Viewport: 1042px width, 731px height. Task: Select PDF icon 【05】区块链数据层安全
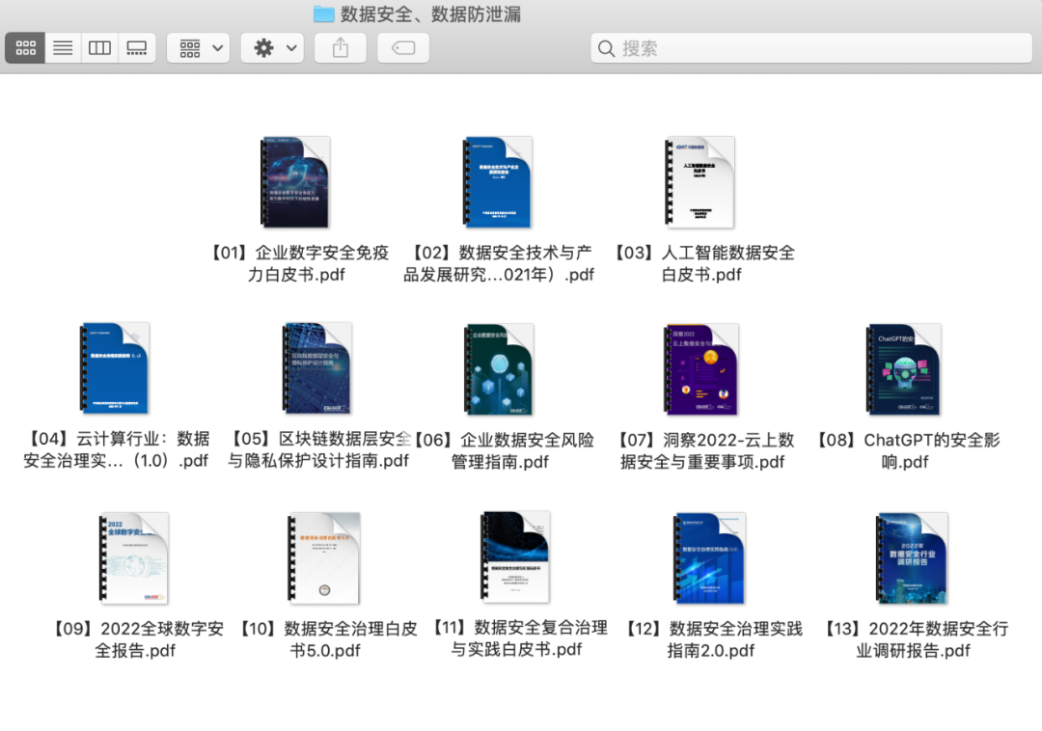point(317,368)
